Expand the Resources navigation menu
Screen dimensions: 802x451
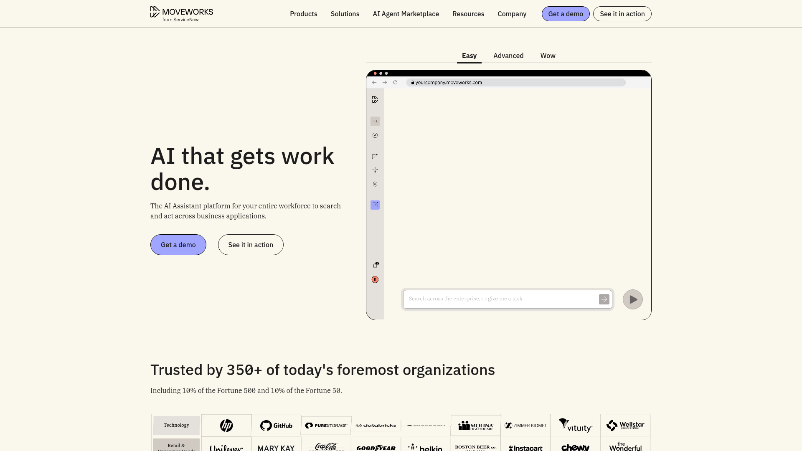[468, 14]
